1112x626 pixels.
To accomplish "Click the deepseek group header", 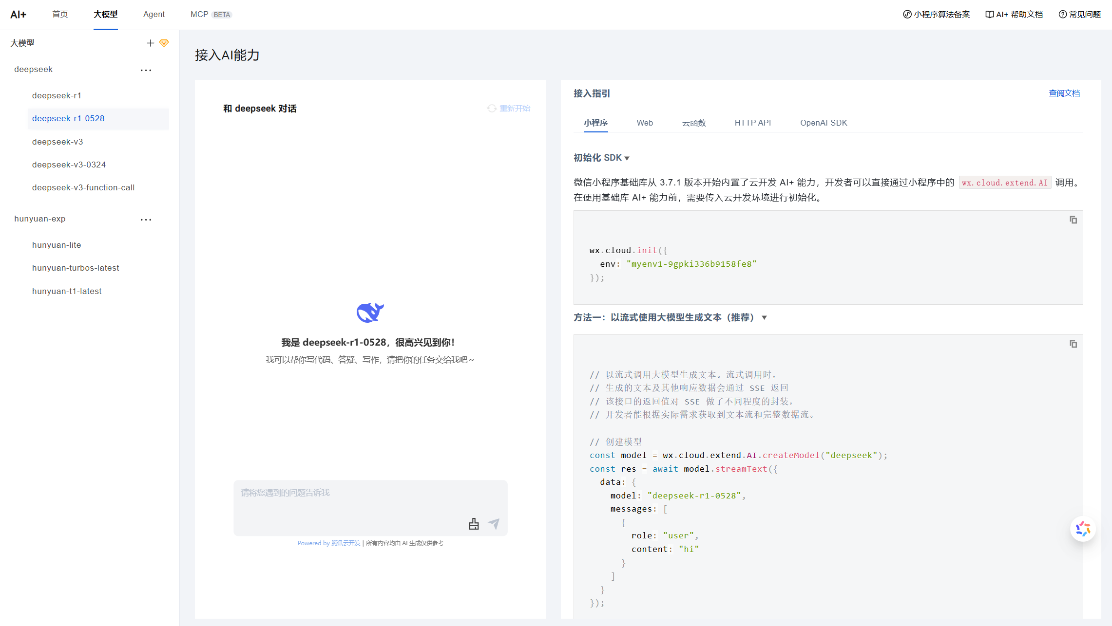I will tap(33, 70).
